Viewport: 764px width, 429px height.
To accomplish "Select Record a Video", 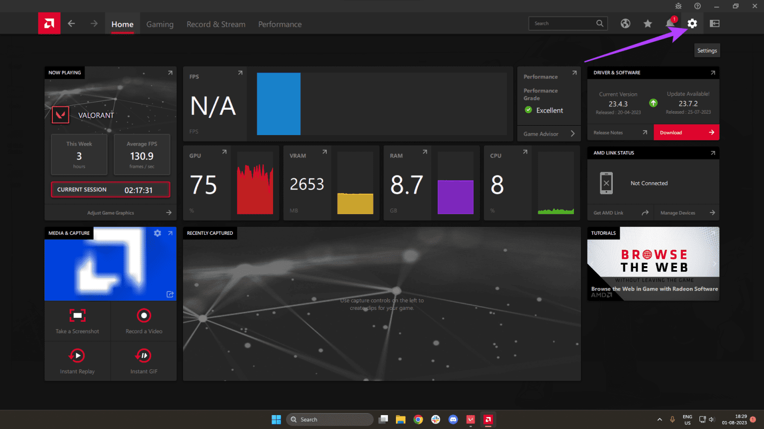I will (143, 321).
